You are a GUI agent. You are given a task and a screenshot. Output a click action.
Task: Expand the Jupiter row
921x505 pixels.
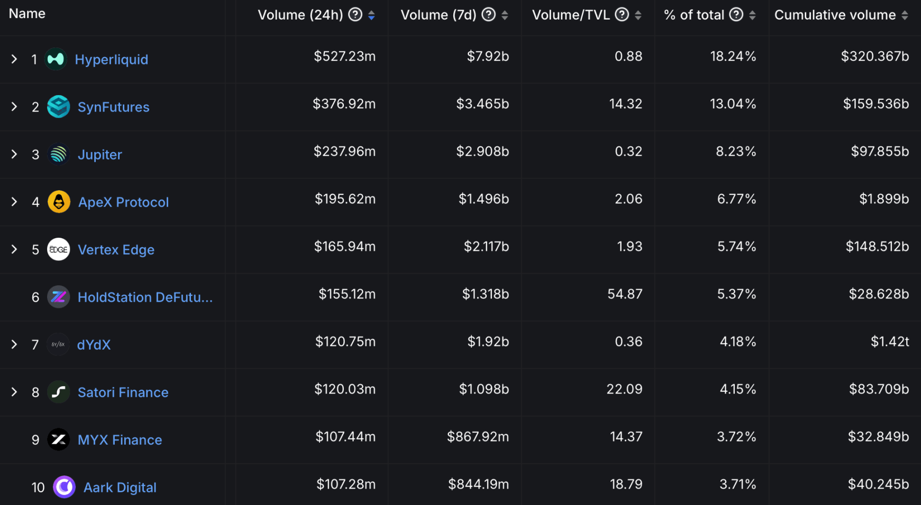(x=14, y=154)
